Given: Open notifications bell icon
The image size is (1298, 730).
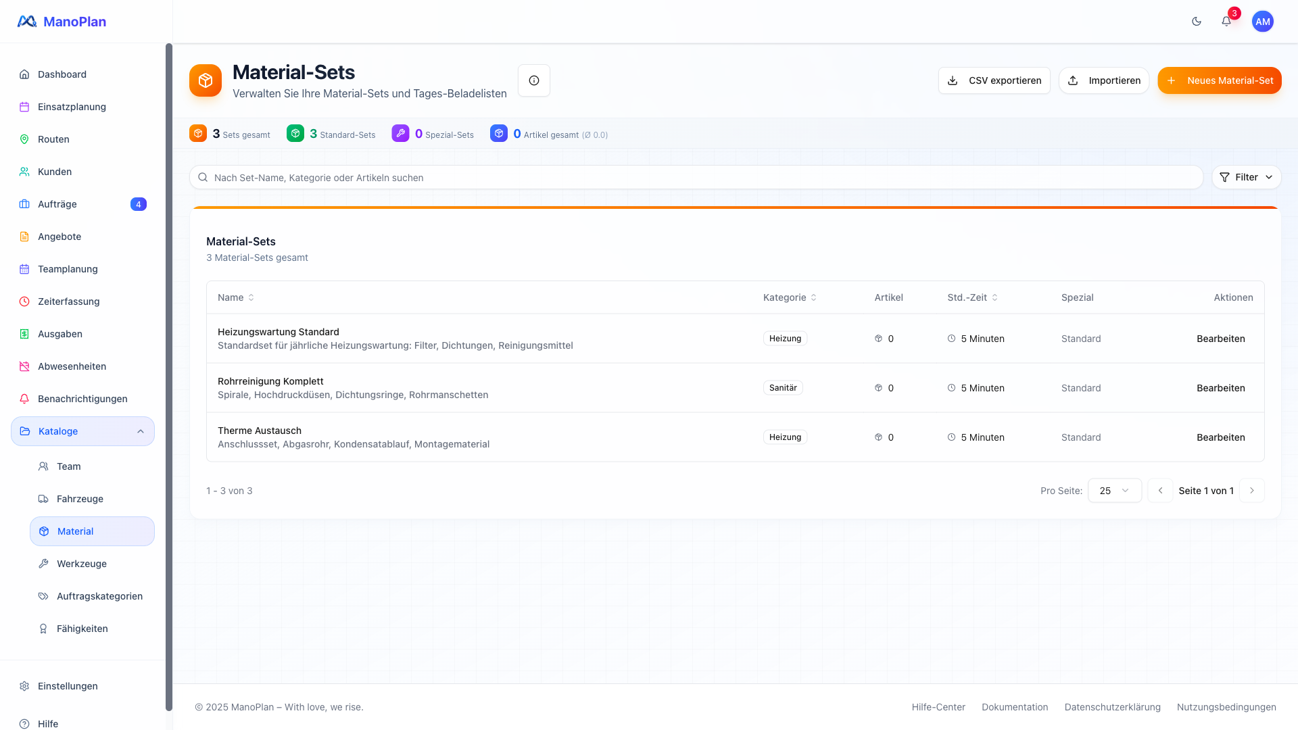Looking at the screenshot, I should pos(1226,22).
